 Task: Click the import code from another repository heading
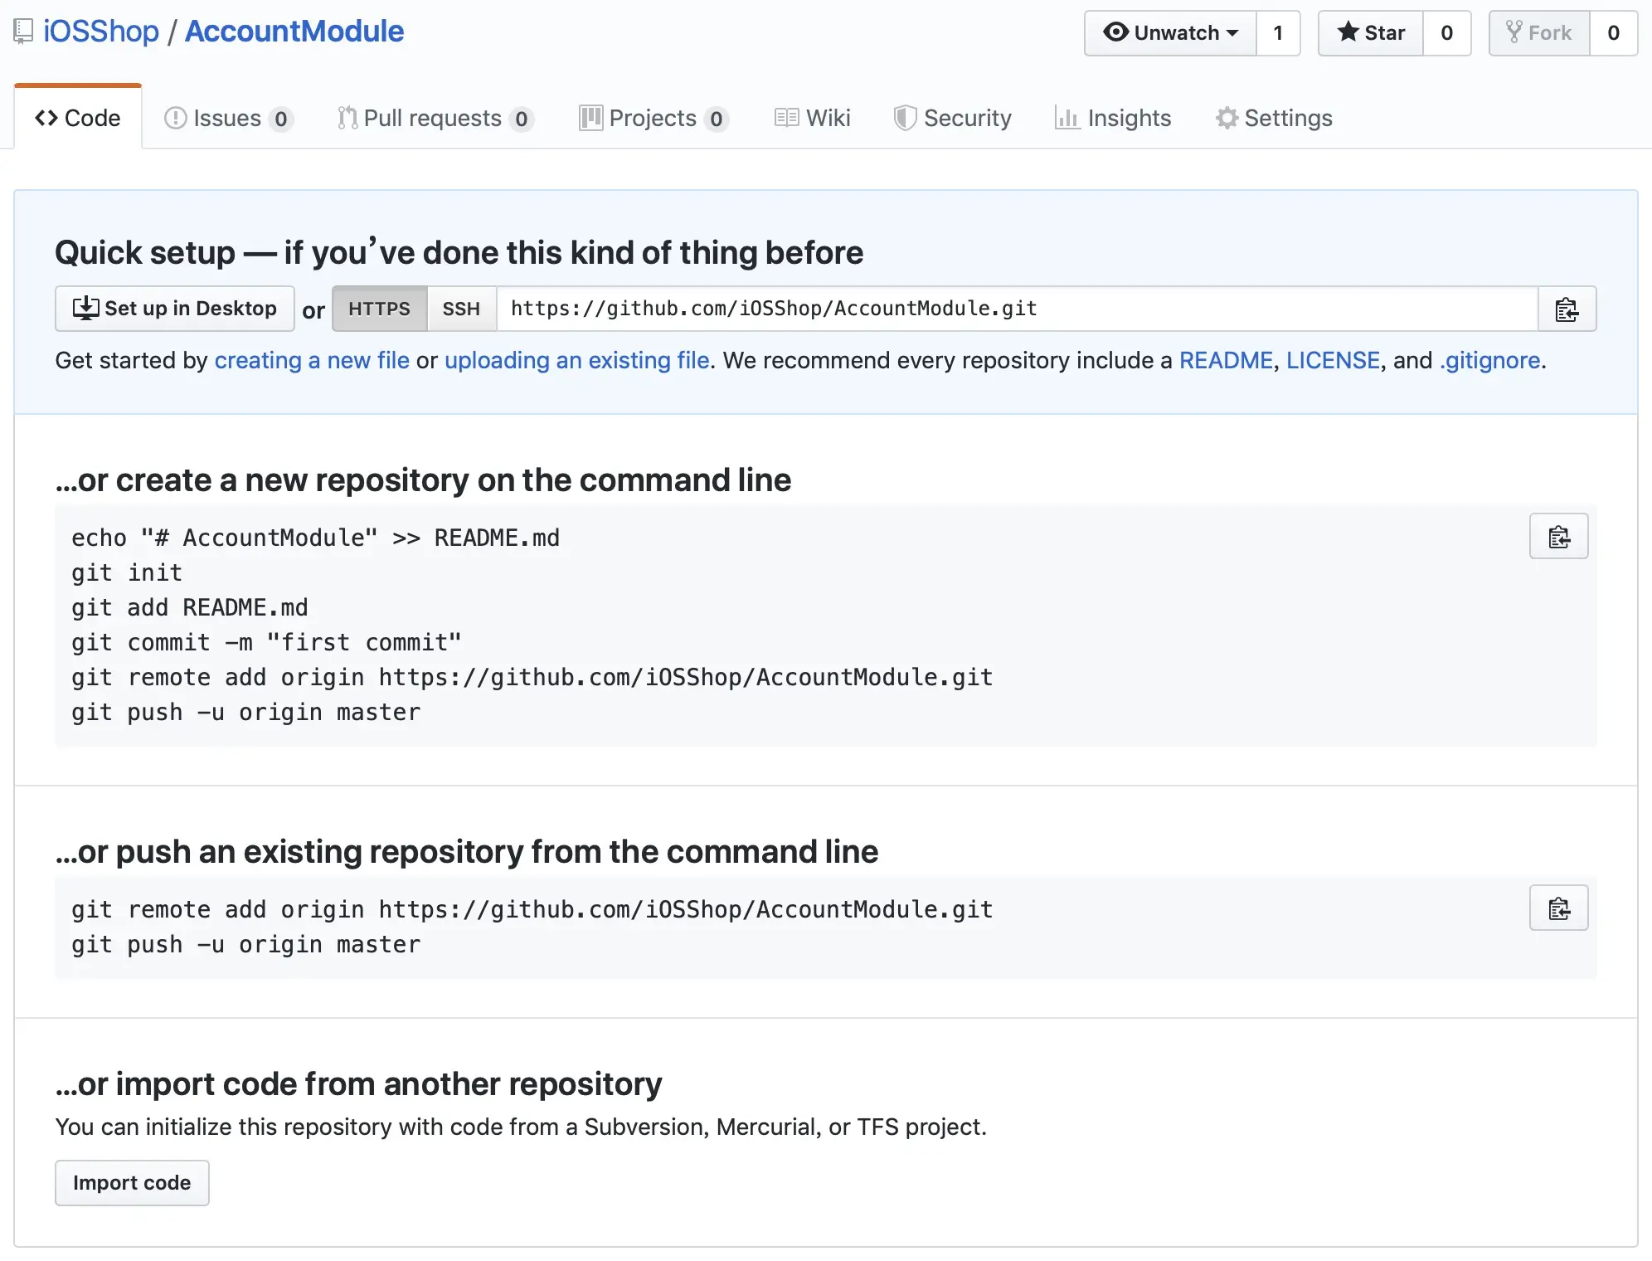pos(359,1083)
